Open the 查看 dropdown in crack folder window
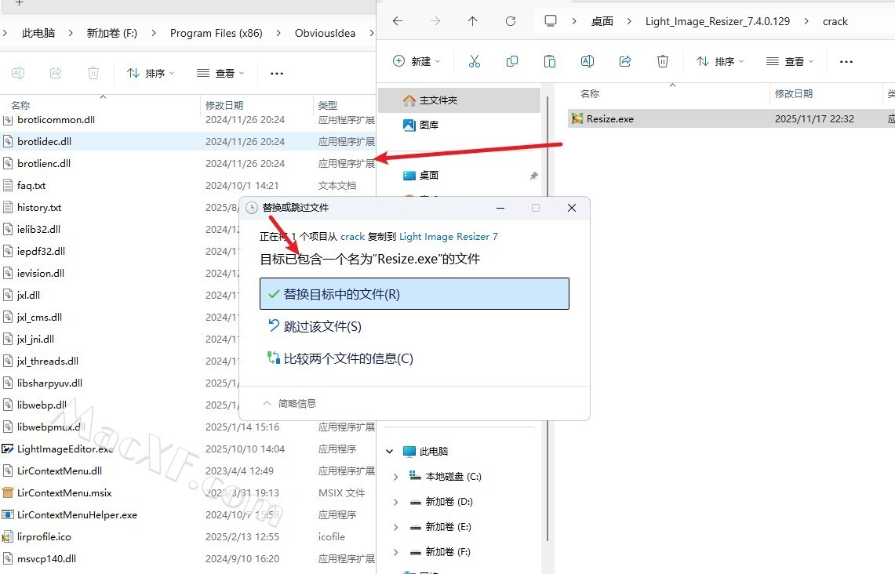This screenshot has height=574, width=895. click(x=790, y=61)
